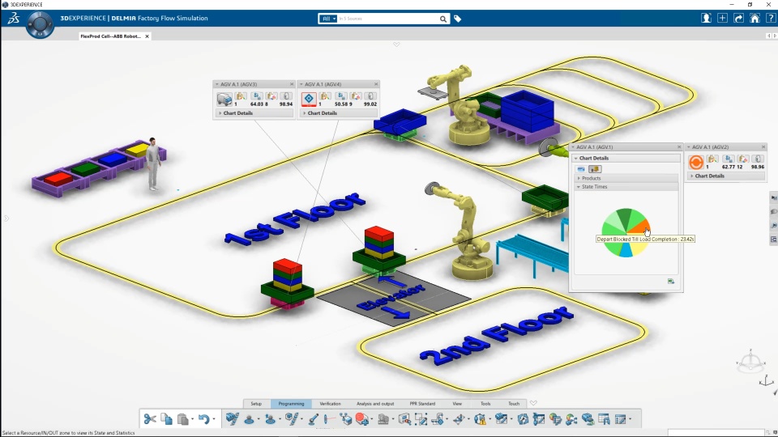Click the rightmost table icon in bottom toolbar
The height and width of the screenshot is (437, 778).
[x=621, y=419]
